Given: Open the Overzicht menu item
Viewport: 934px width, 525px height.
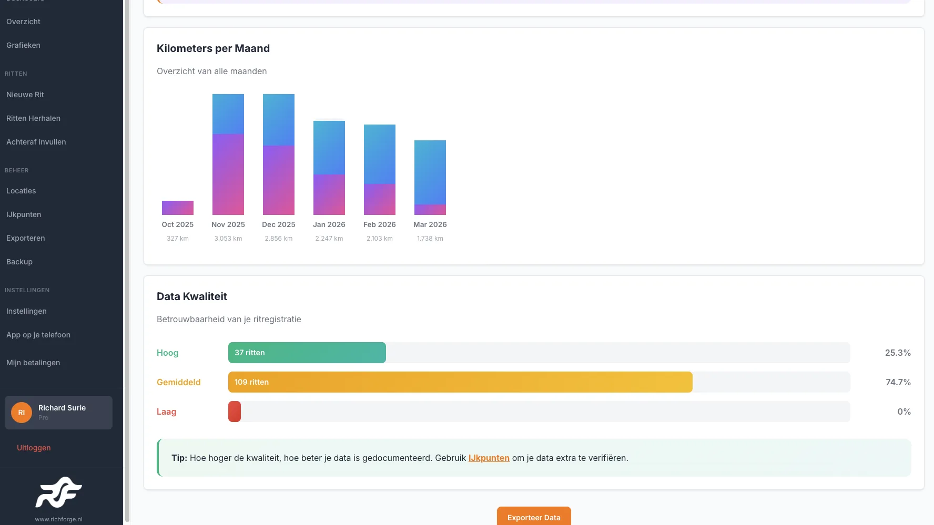Looking at the screenshot, I should click(x=23, y=22).
